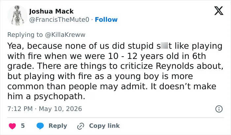Click the May 10, 2026 date
231x135 pixels.
pos(60,109)
